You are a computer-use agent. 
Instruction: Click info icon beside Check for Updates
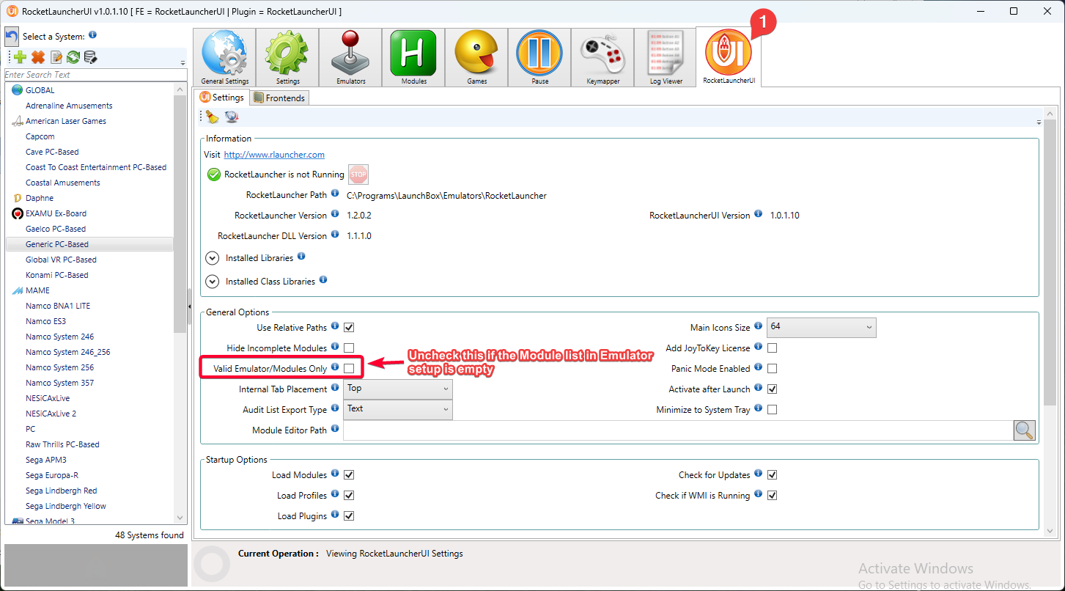tap(759, 474)
